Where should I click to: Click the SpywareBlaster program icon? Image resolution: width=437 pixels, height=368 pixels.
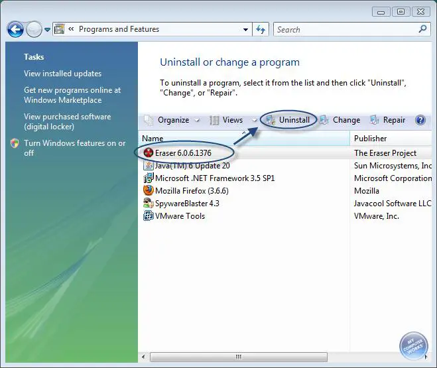pyautogui.click(x=149, y=204)
